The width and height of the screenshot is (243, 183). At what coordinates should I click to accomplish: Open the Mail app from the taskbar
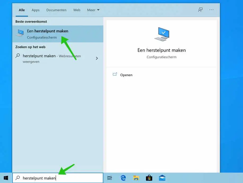click(162, 178)
